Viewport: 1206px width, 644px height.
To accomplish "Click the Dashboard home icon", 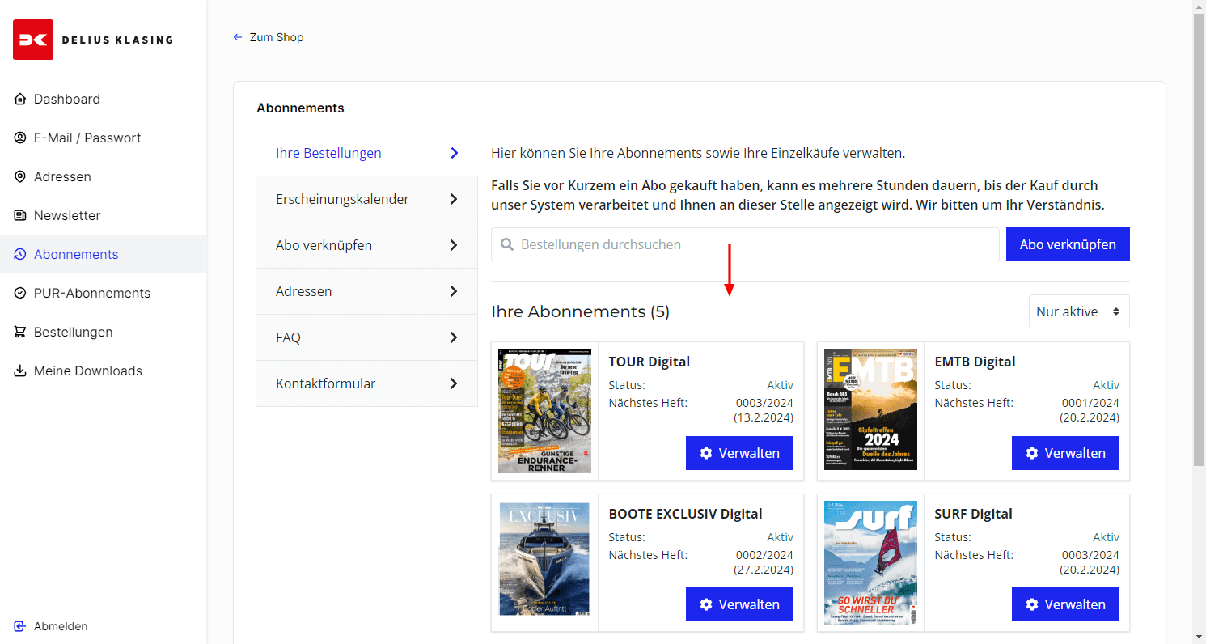I will (x=20, y=99).
